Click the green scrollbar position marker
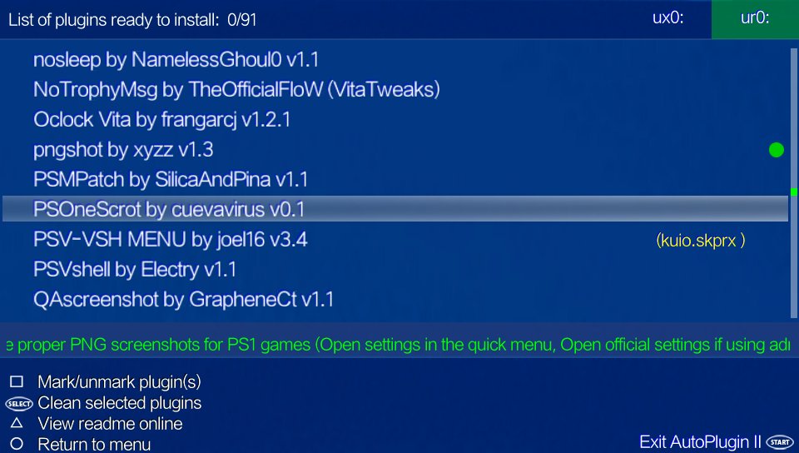Viewport: 799px width, 453px height. pos(794,192)
